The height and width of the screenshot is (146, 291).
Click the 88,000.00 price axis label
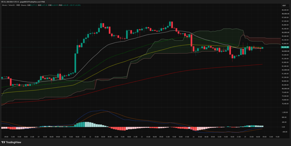point(285,14)
